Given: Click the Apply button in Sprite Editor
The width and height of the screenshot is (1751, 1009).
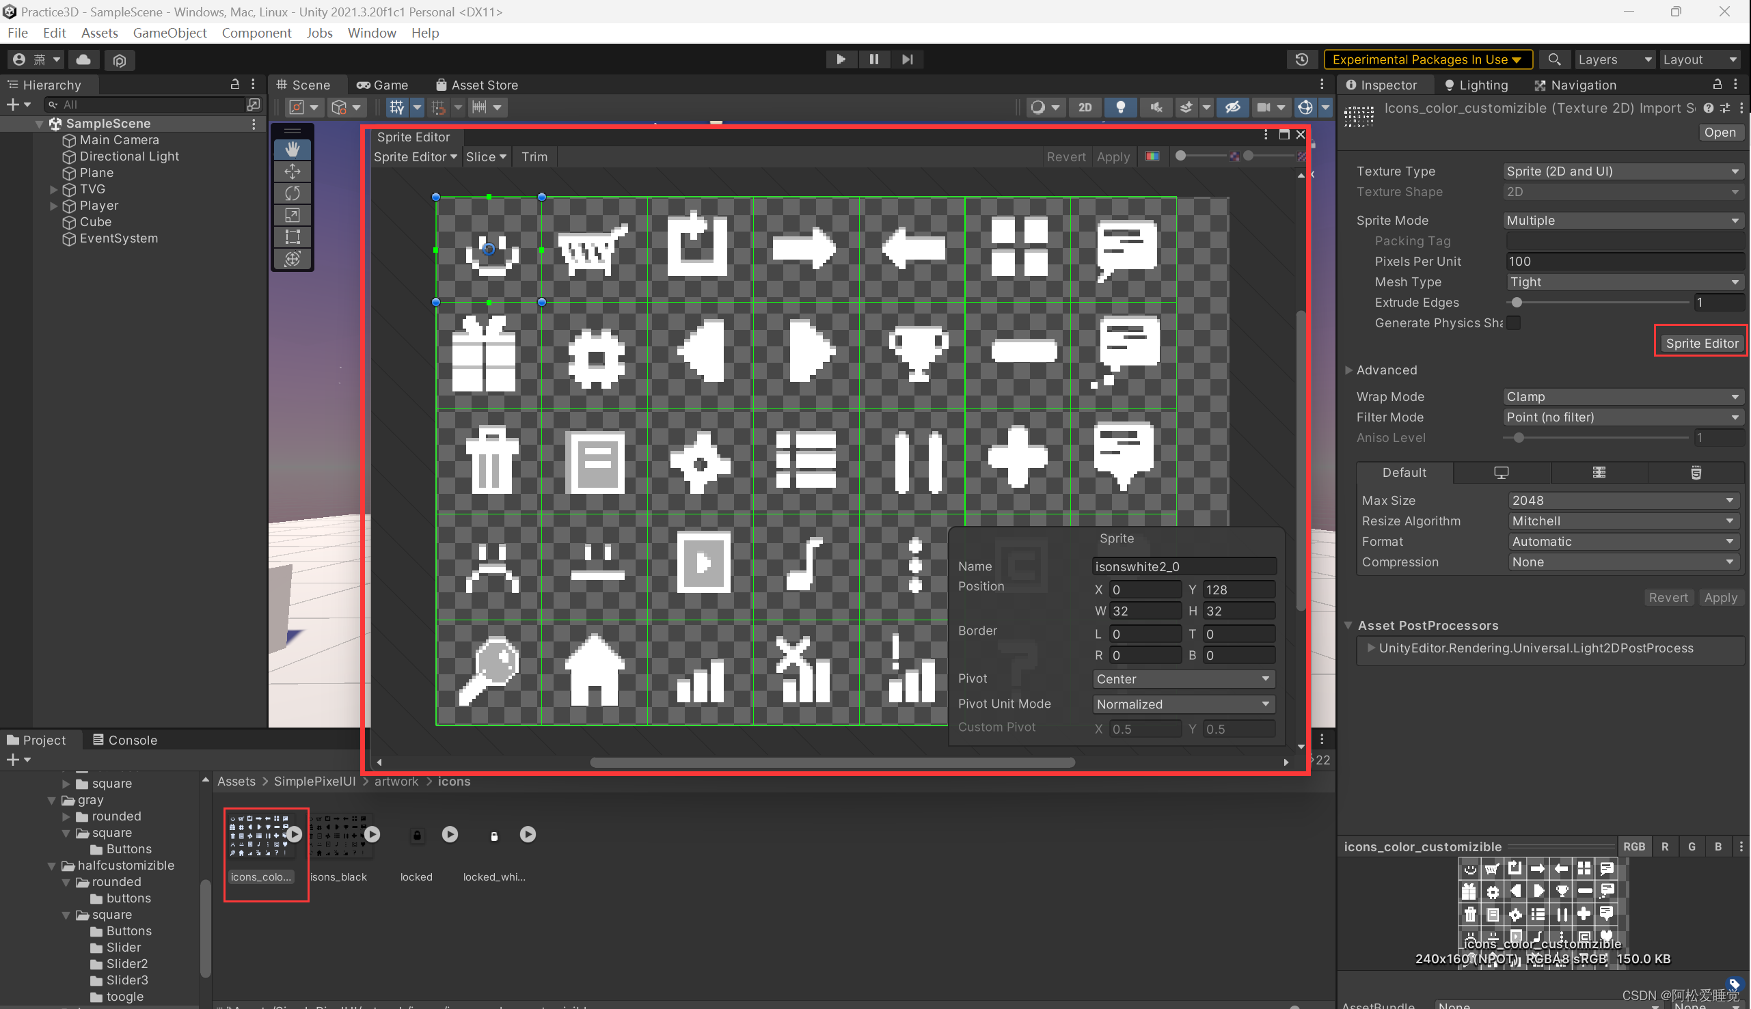Looking at the screenshot, I should tap(1111, 156).
